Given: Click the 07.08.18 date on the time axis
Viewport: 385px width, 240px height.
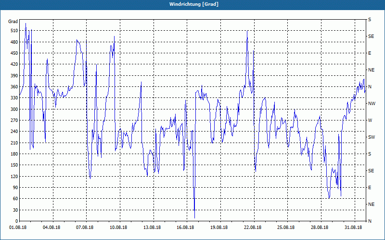Looking at the screenshot, I should tap(85, 228).
